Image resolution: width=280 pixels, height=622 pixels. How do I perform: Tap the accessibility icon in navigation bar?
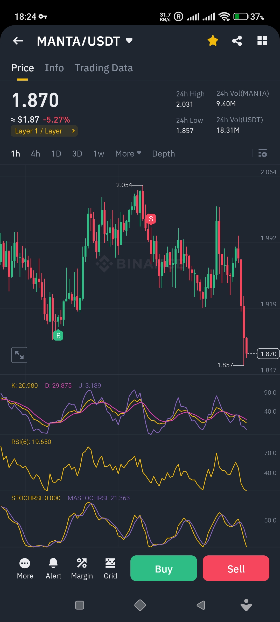click(246, 605)
